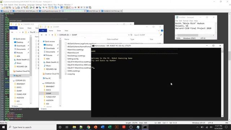231x130 pixels.
Task: Open File Explorer from the taskbar
Action: 74,127
